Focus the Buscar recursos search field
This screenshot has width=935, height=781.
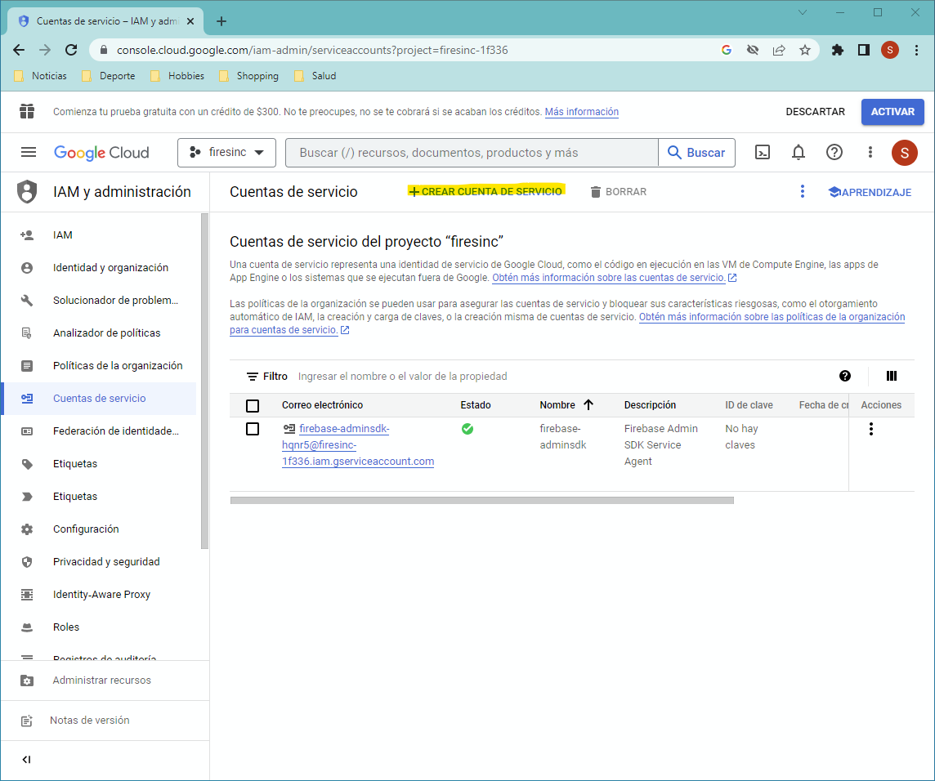(472, 153)
